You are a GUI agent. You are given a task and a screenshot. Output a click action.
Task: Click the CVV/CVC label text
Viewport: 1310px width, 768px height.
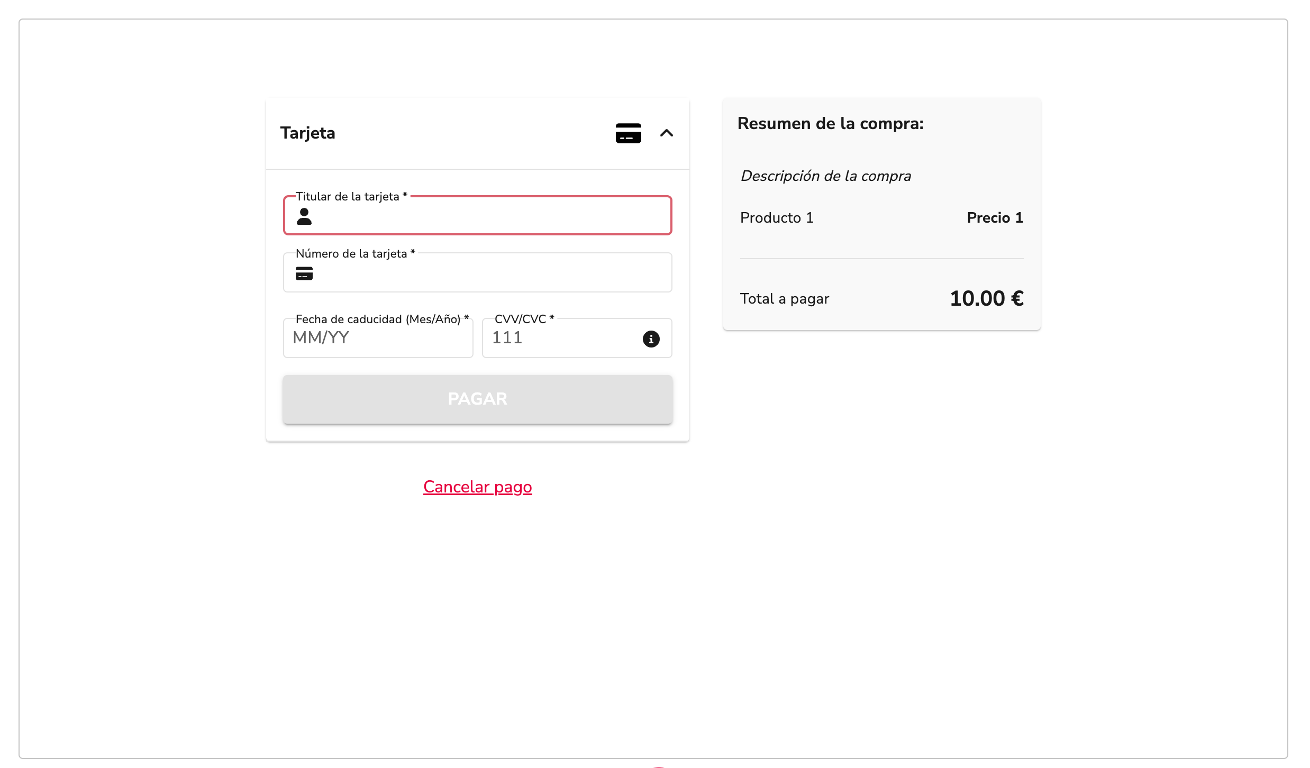[x=524, y=319]
